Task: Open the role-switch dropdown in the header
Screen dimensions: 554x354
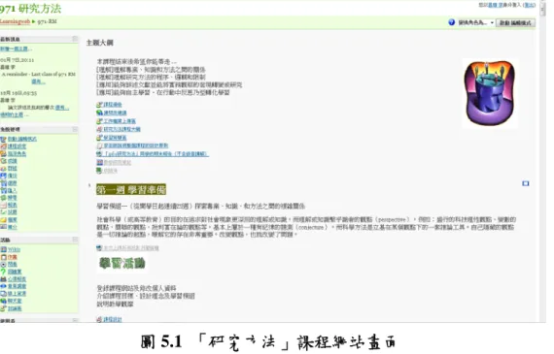Action: click(476, 22)
